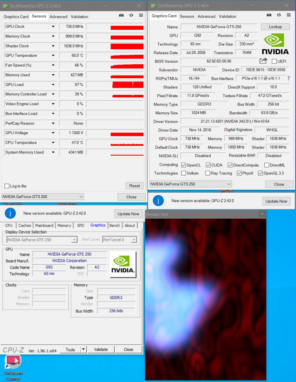The width and height of the screenshot is (296, 382).
Task: Open GPU selector dropdown in Sensors window
Action: pos(43,196)
